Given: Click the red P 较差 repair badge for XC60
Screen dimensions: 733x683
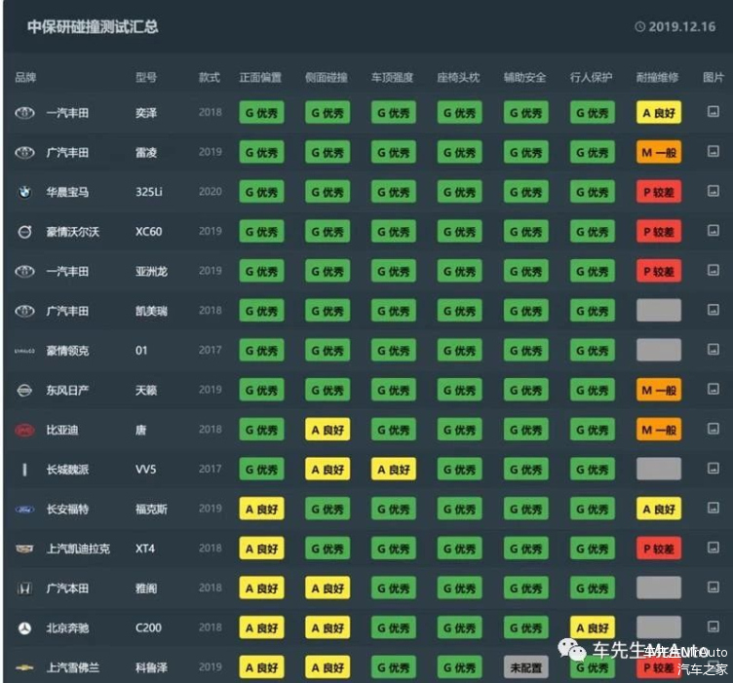Looking at the screenshot, I should coord(659,231).
